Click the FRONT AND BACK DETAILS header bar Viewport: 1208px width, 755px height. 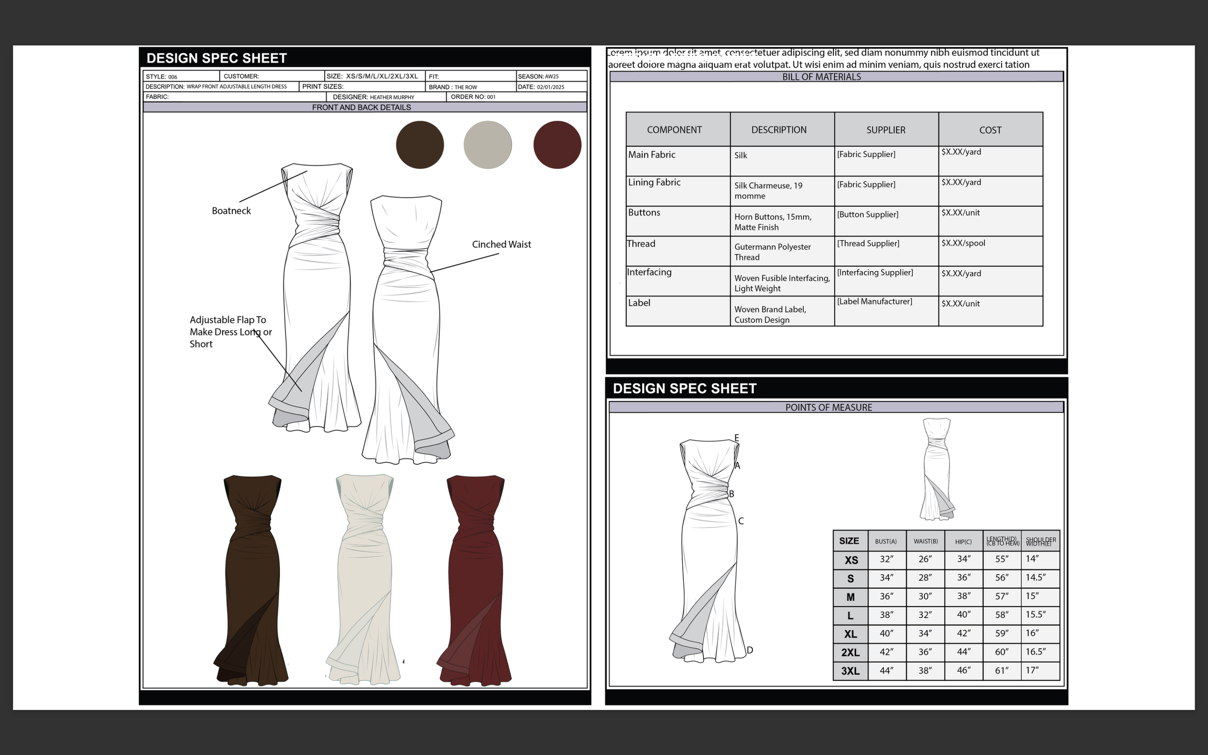pos(361,107)
